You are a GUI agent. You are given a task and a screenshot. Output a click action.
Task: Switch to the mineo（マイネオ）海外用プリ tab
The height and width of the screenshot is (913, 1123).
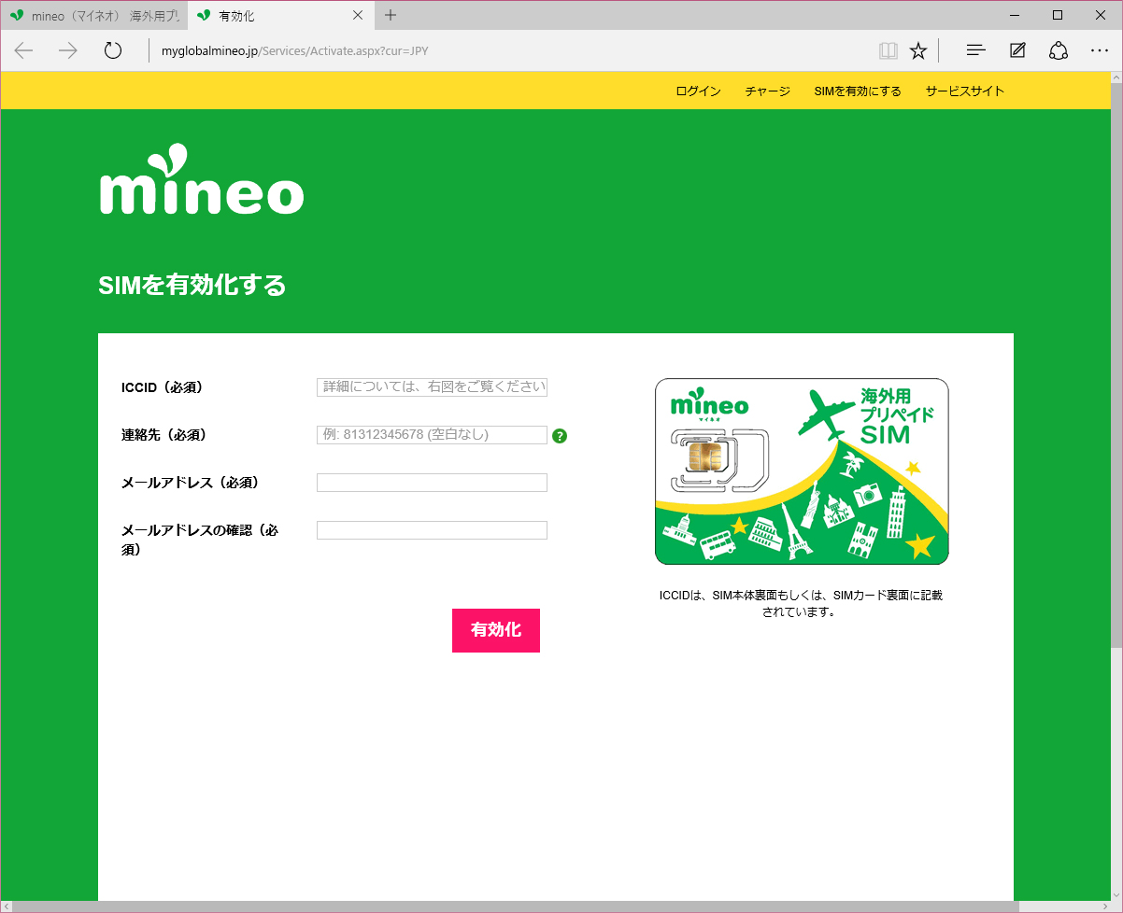click(x=89, y=15)
